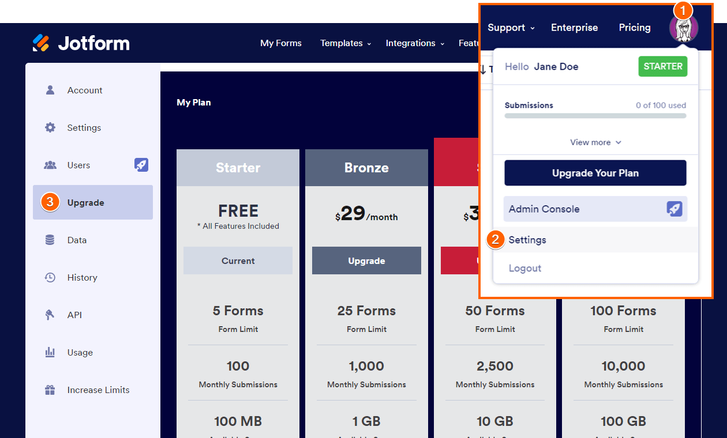This screenshot has height=438, width=727.
Task: Click the '* All Features Included' note
Action: [238, 226]
